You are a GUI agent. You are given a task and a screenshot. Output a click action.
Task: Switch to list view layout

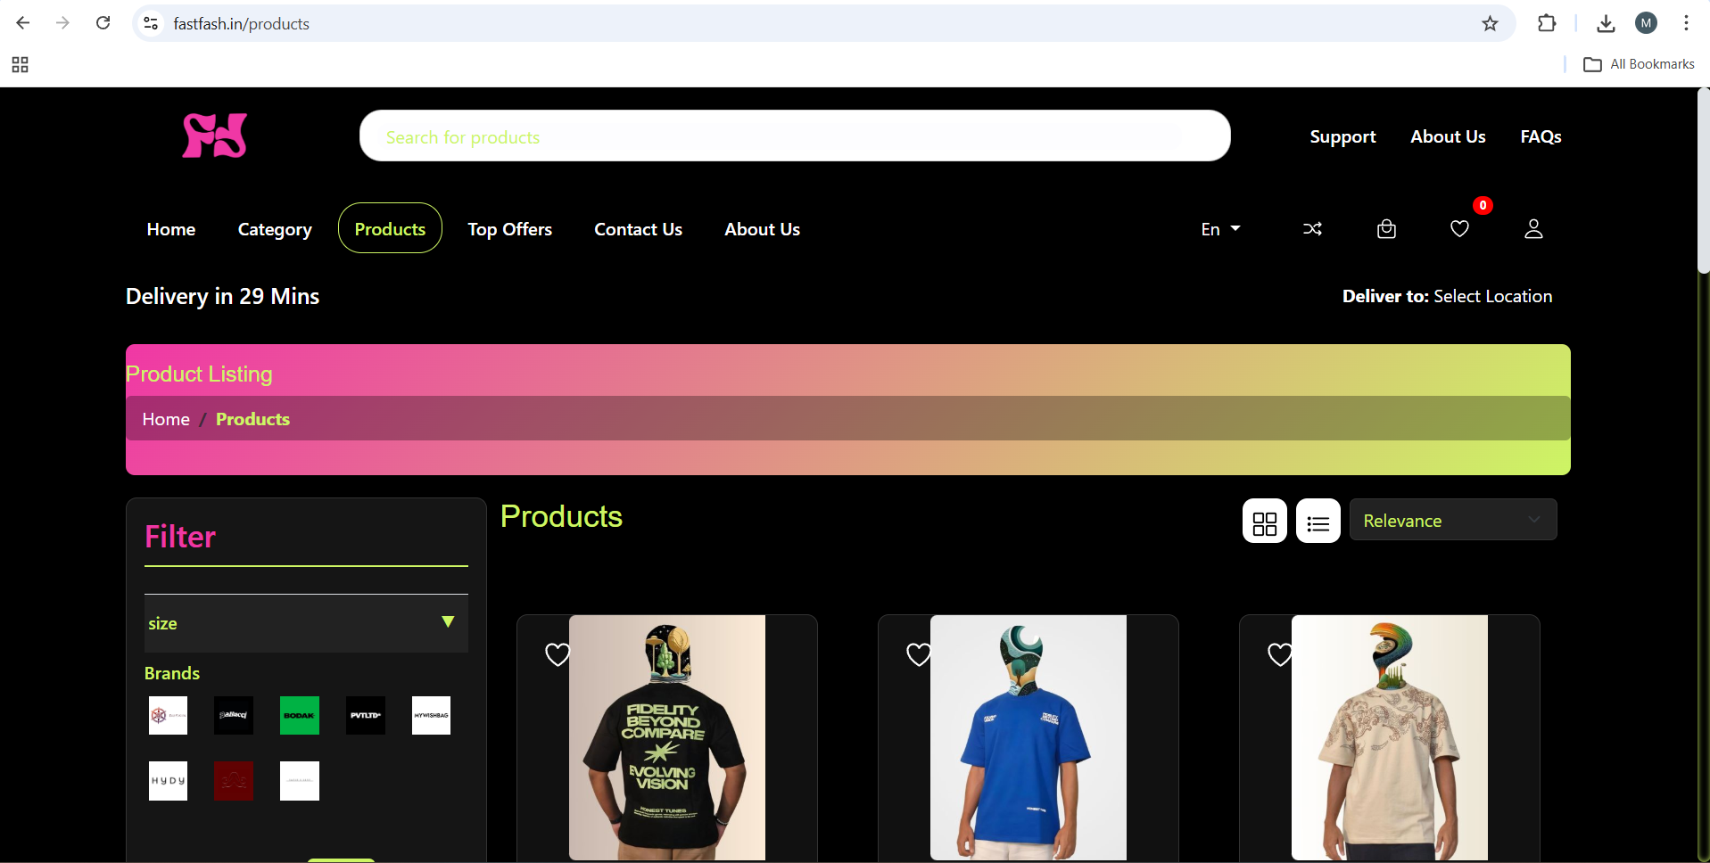(x=1318, y=522)
